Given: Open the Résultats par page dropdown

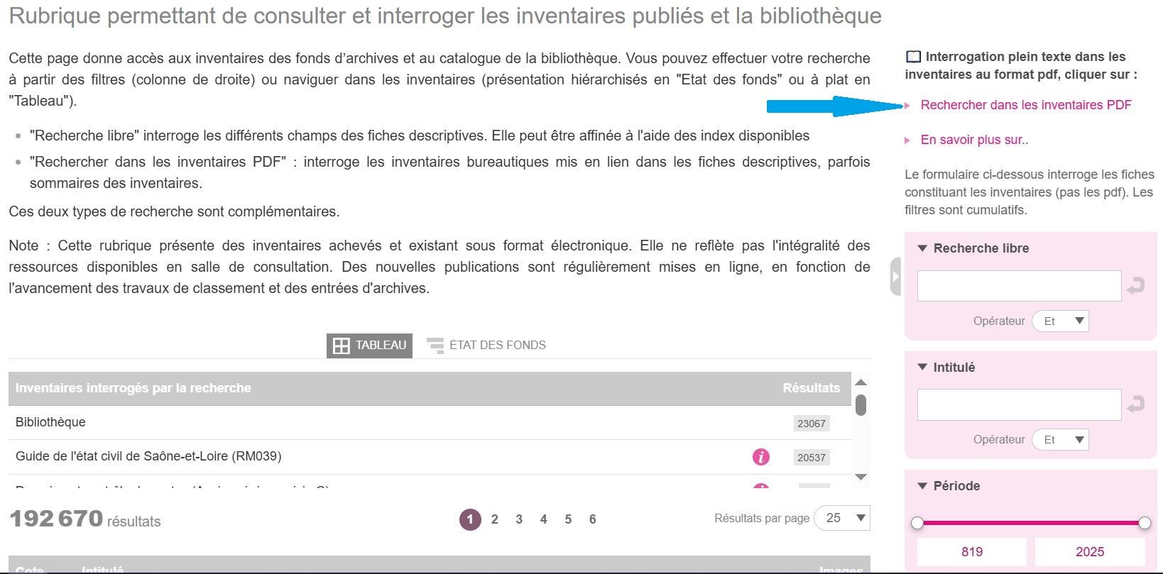Looking at the screenshot, I should [x=841, y=519].
